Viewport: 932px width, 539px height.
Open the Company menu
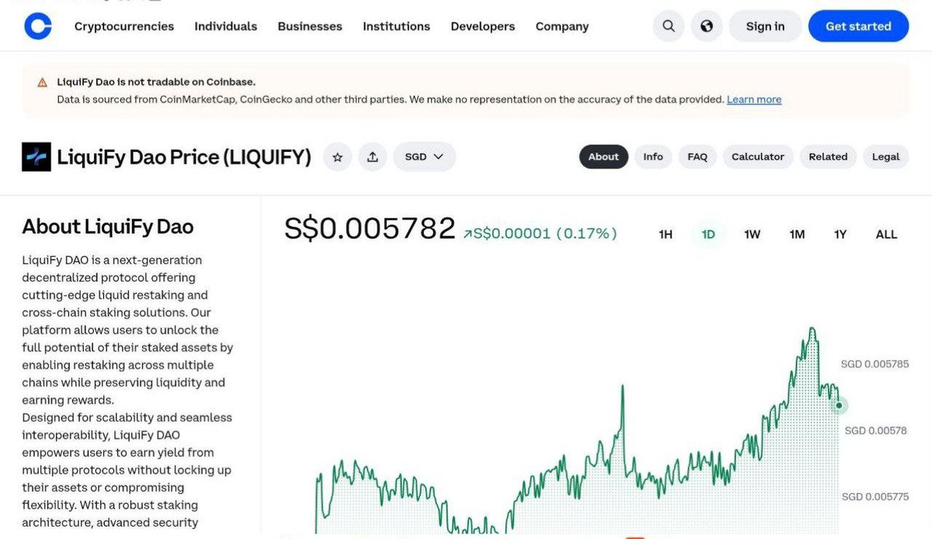click(x=562, y=26)
